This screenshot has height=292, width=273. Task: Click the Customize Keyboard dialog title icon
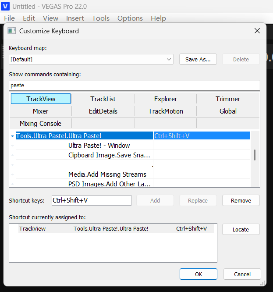coord(12,31)
